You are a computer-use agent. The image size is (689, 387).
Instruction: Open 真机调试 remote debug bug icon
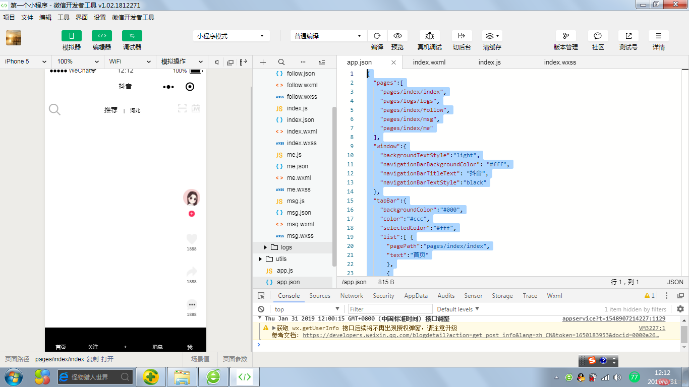(x=430, y=36)
